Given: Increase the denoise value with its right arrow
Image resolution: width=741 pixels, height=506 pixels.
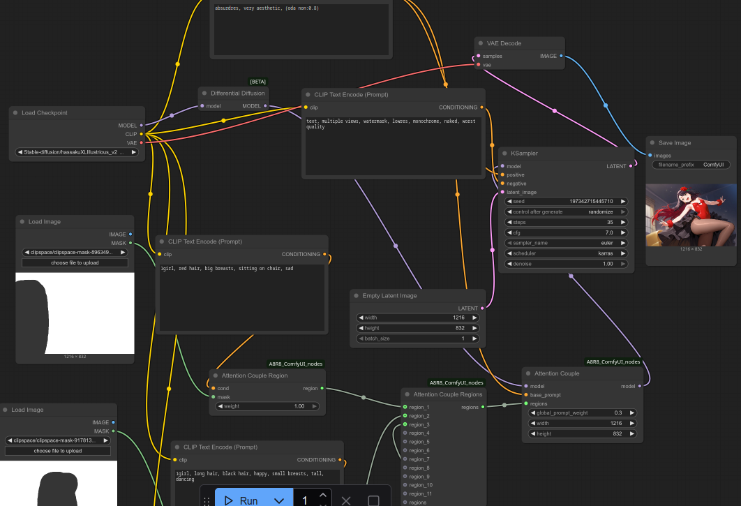Looking at the screenshot, I should pos(623,264).
